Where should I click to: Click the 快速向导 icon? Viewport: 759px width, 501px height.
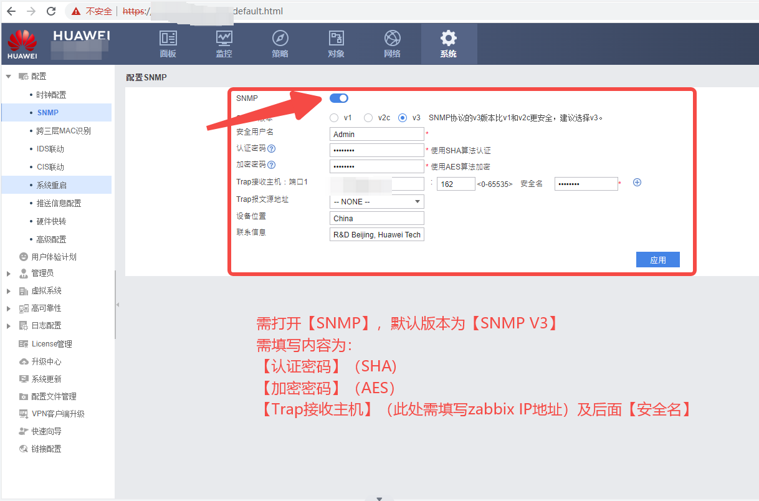coord(24,431)
